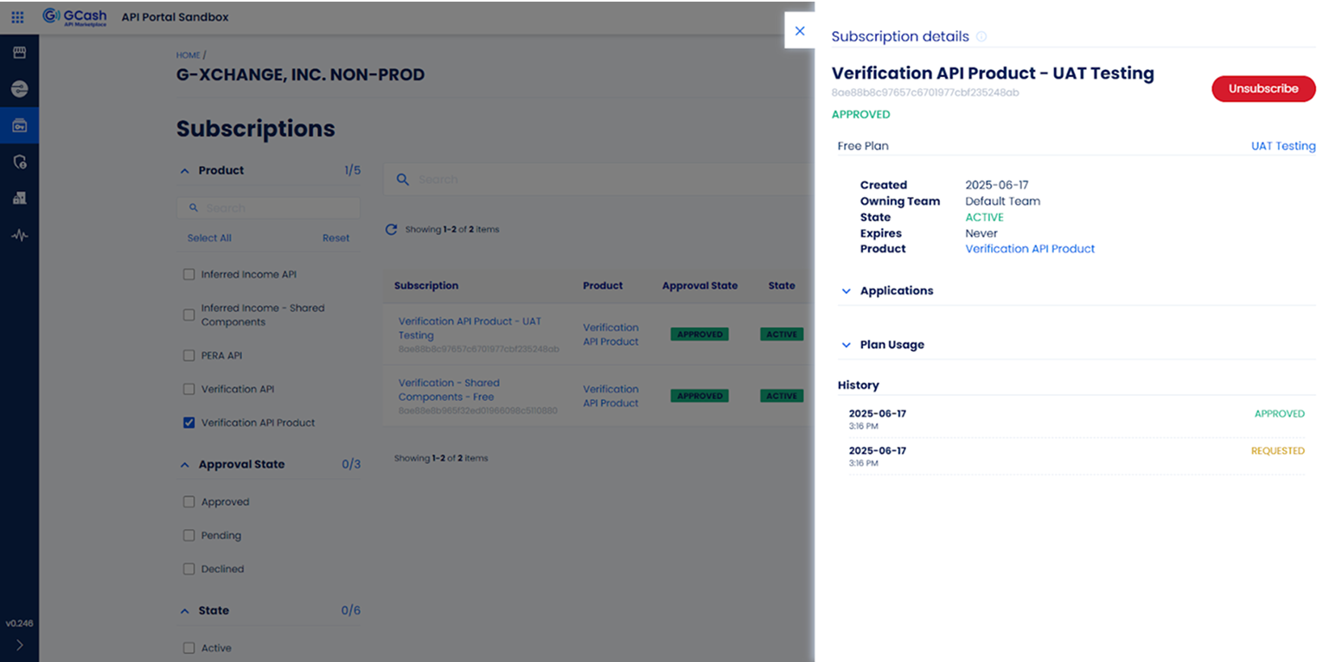The image size is (1342, 662).
Task: Open Verification - Shared Components - Free subscription
Action: [x=449, y=390]
